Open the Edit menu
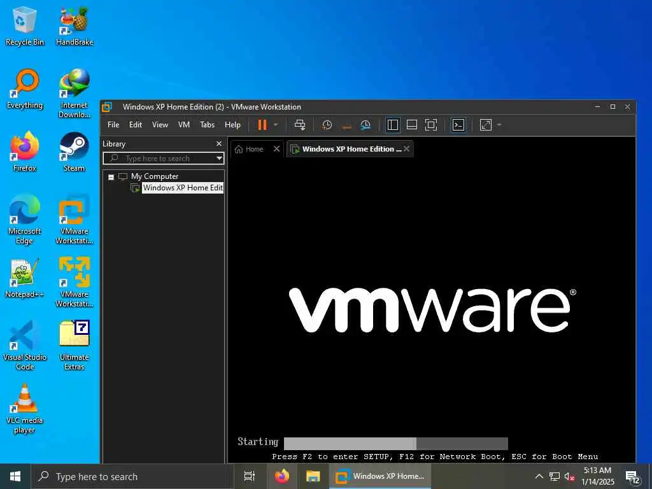 click(x=135, y=125)
